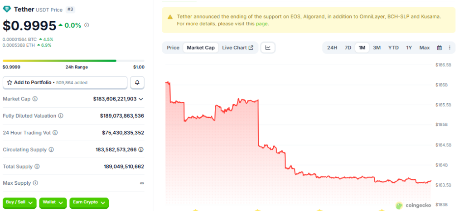Open the Live Chart tab
Screen dimensions: 464x211
click(x=237, y=48)
